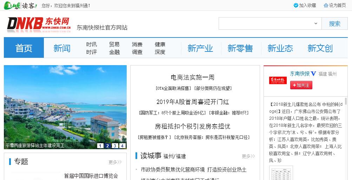Open sub-link 部分微商仍在观望
Image resolution: width=352 pixels, height=180 pixels.
(x=213, y=89)
